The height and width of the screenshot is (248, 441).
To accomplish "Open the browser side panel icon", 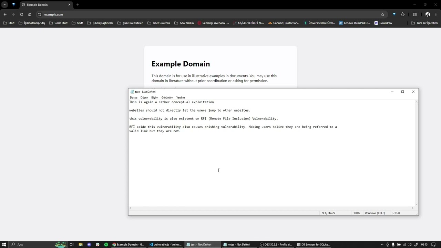I will tap(415, 14).
